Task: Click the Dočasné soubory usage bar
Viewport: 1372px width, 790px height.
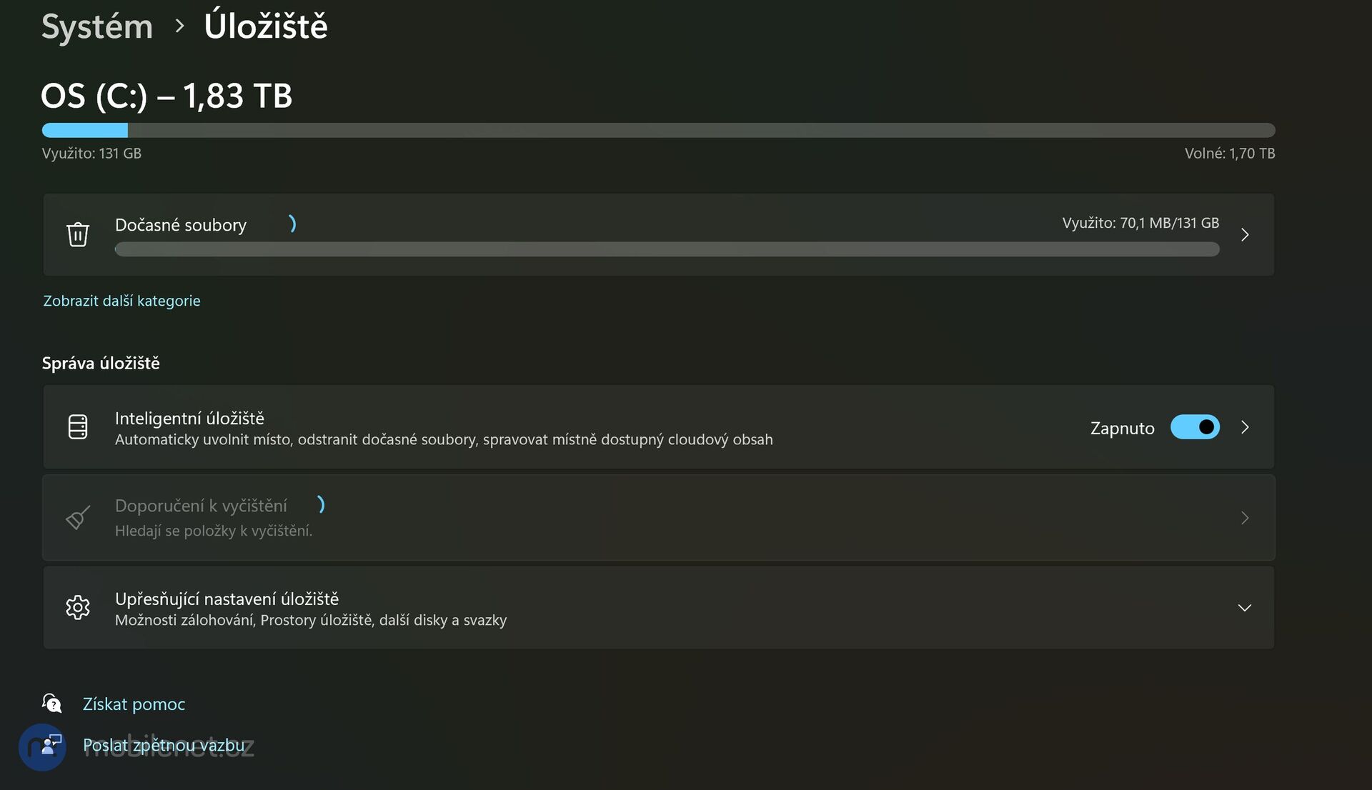Action: click(x=667, y=249)
